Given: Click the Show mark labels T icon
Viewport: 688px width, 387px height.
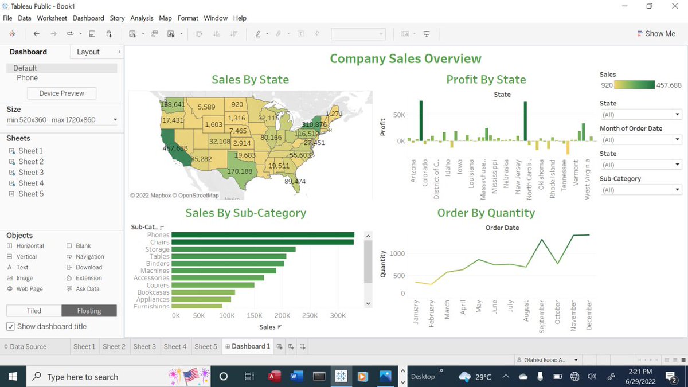Looking at the screenshot, I should [x=300, y=34].
